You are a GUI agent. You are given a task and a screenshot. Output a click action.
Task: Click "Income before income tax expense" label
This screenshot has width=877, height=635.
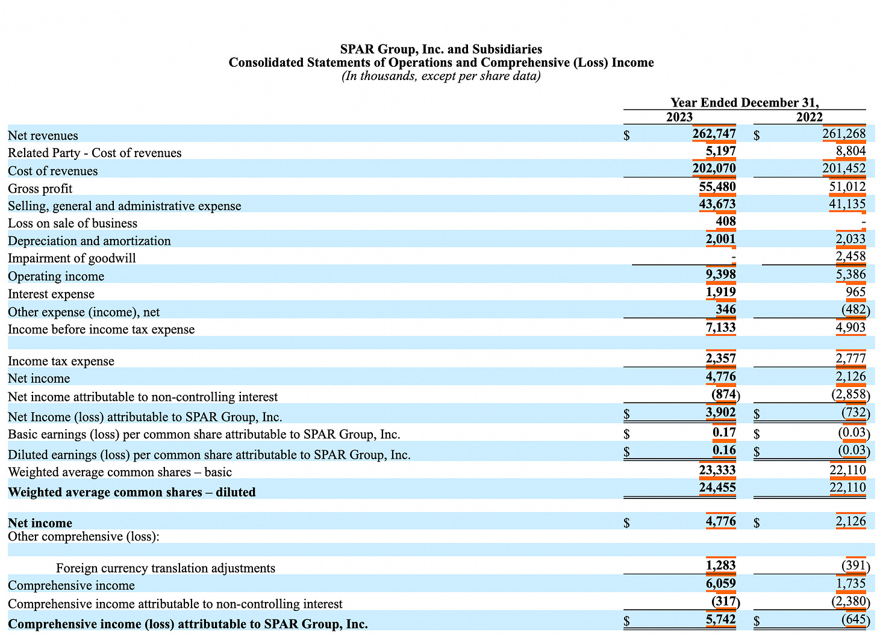tap(101, 329)
